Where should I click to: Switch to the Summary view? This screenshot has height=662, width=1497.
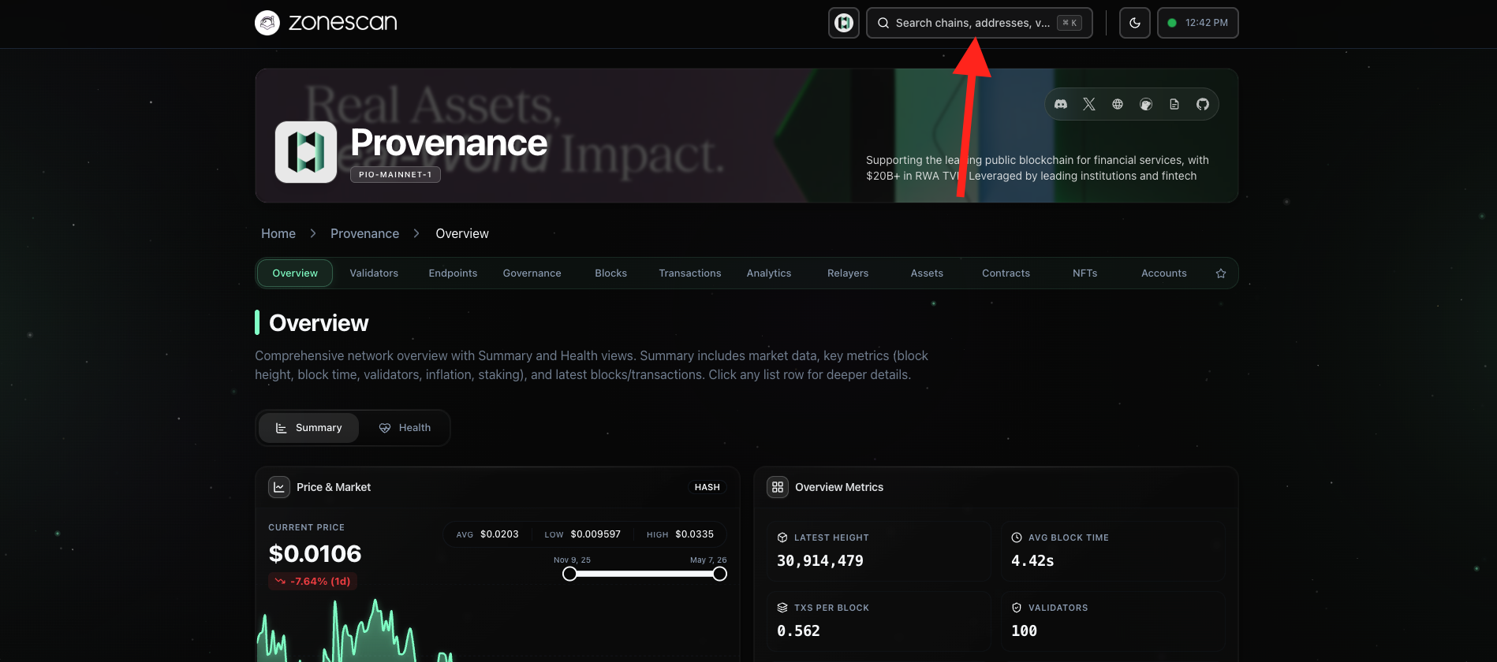pos(308,428)
